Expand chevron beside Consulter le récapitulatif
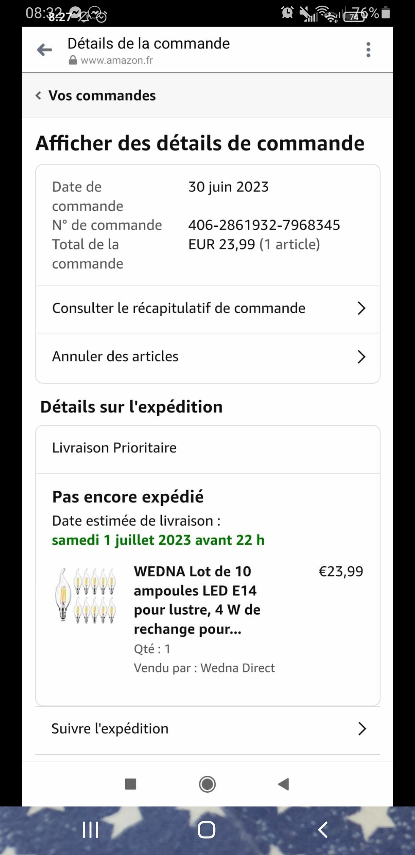The image size is (415, 855). tap(361, 308)
